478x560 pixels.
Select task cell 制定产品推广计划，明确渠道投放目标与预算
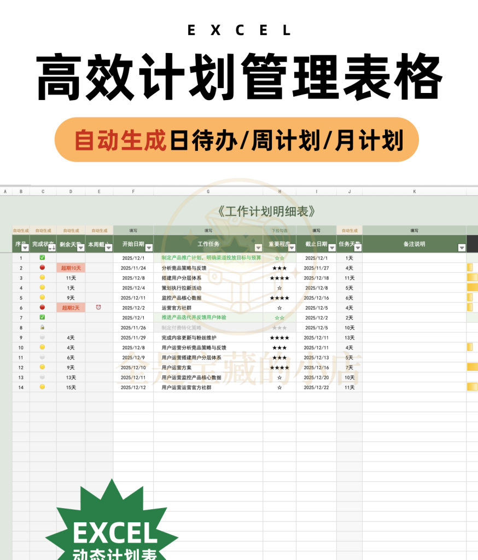pos(208,258)
